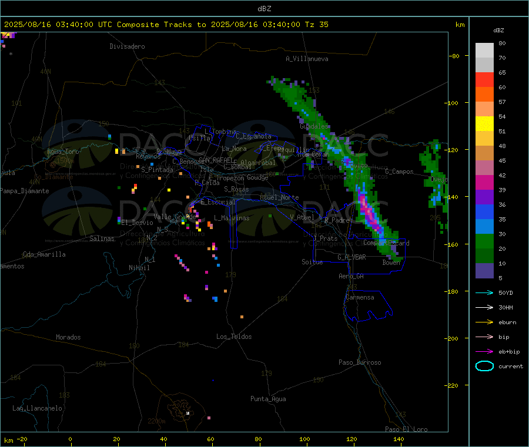Click the C_Campos map label

pos(399,172)
